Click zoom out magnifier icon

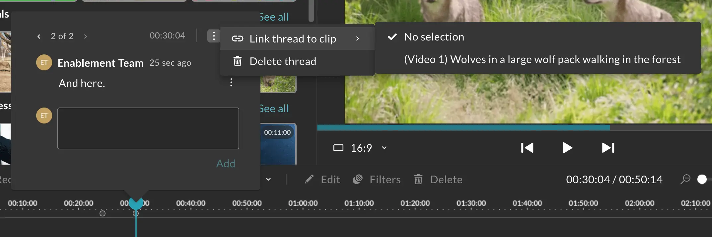685,179
